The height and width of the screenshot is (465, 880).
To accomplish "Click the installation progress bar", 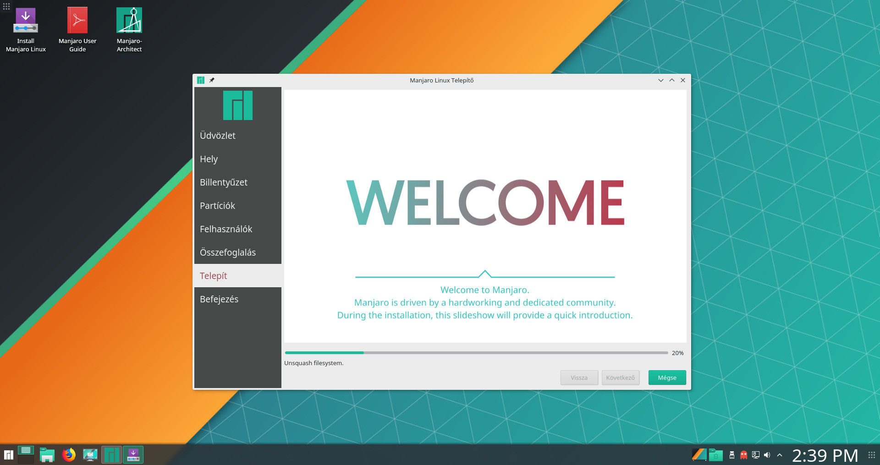I will tap(476, 353).
